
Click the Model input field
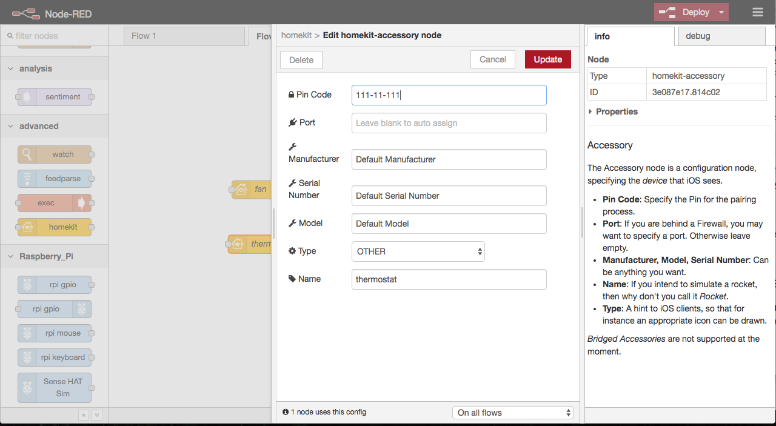(449, 224)
